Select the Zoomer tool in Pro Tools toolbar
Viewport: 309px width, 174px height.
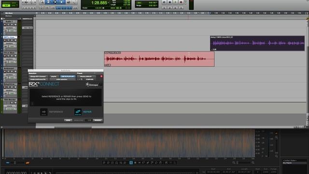[x=42, y=2]
